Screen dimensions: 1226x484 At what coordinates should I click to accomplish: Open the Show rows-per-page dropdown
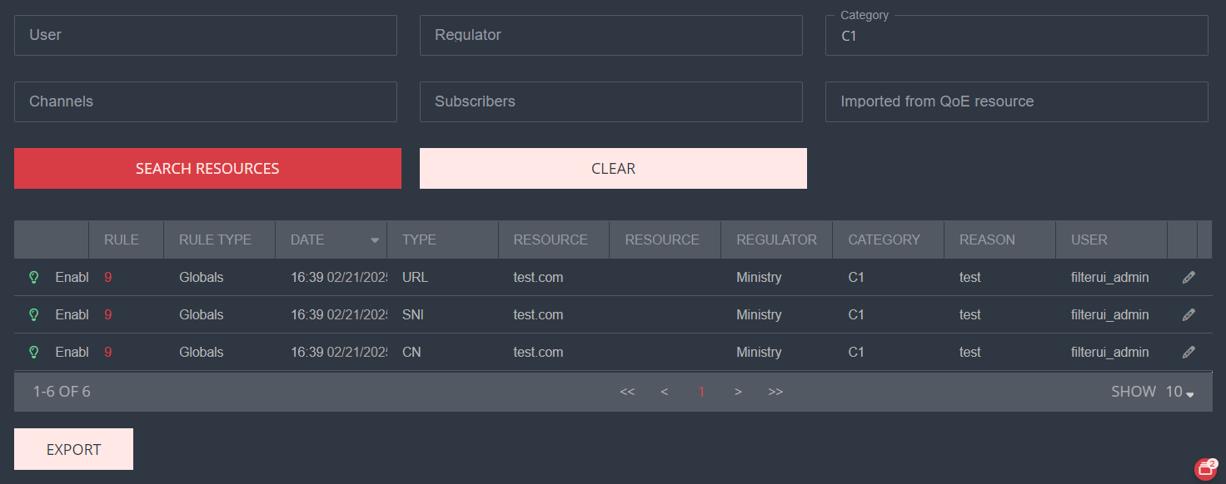[x=1179, y=392]
